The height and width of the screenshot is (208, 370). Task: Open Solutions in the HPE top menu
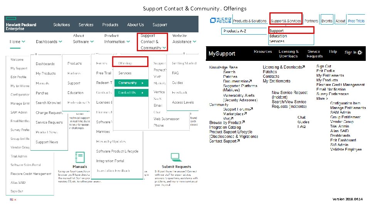(62, 25)
